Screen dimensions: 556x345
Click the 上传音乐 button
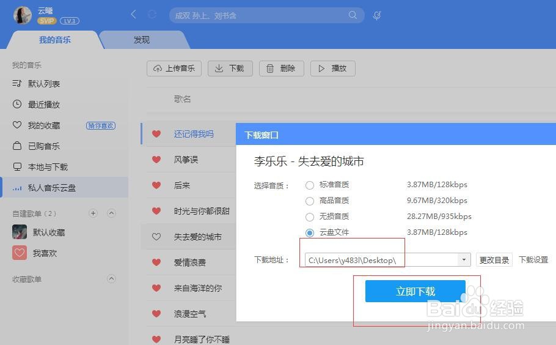pos(174,69)
